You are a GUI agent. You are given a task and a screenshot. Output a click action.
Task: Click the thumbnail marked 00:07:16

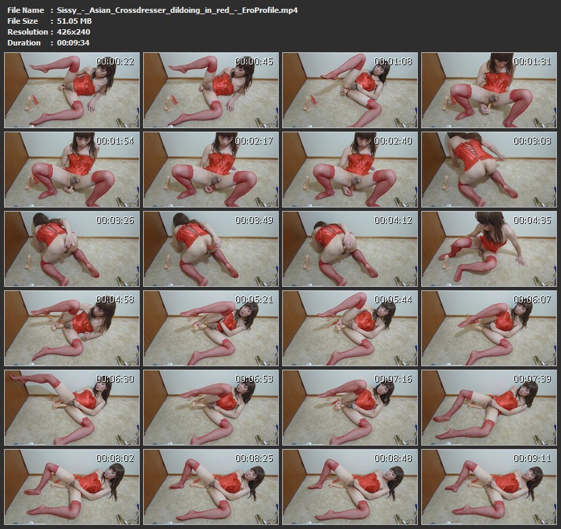[350, 406]
